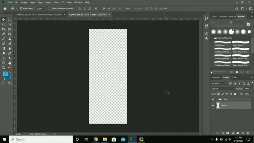Image resolution: width=254 pixels, height=143 pixels.
Task: Click the foreground color swatch
Action: [x=5, y=74]
